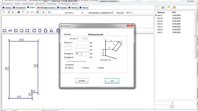The height and width of the screenshot is (111, 198).
Task: Click the new order icon in the orders panel
Action: 157,7
